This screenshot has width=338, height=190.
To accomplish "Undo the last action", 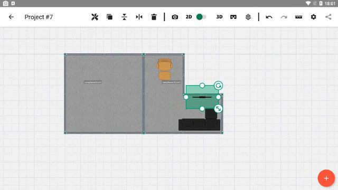I will click(x=269, y=17).
